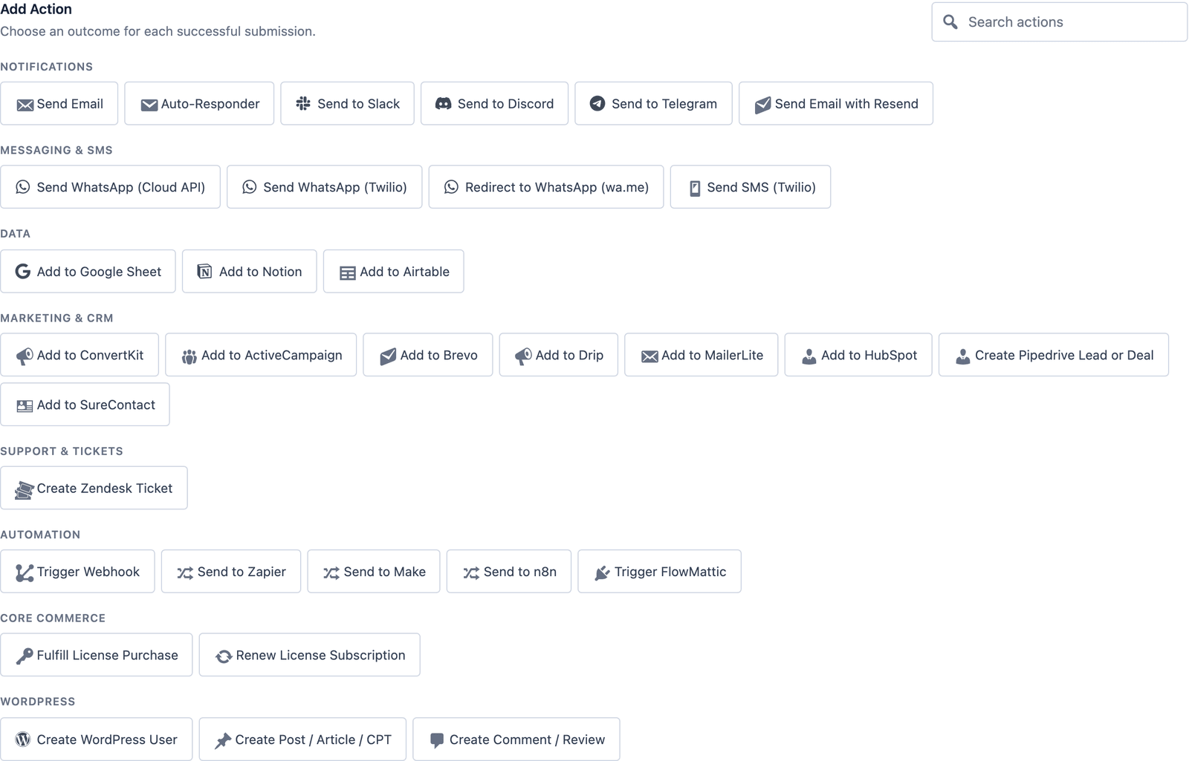Click the shuffle icon beside Send to n8n
This screenshot has width=1189, height=761.
tap(471, 573)
